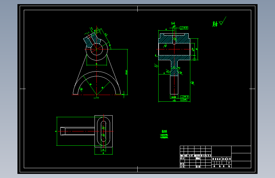The width and height of the screenshot is (275, 178).
Task: Click the circled datum symbol right of section view
Action: point(194,59)
